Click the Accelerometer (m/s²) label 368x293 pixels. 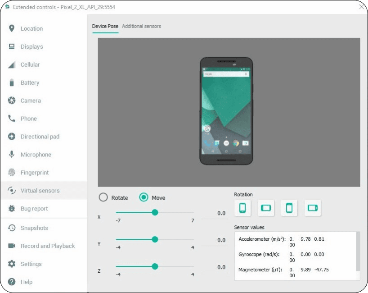pyautogui.click(x=262, y=239)
